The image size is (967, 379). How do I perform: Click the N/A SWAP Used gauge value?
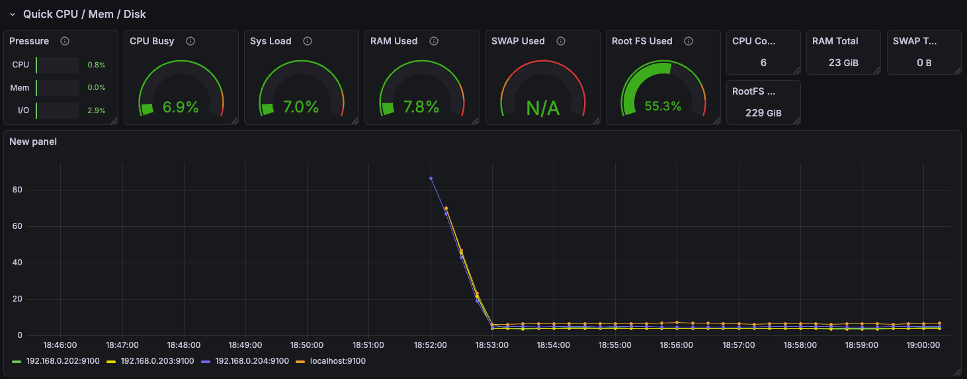pyautogui.click(x=542, y=108)
